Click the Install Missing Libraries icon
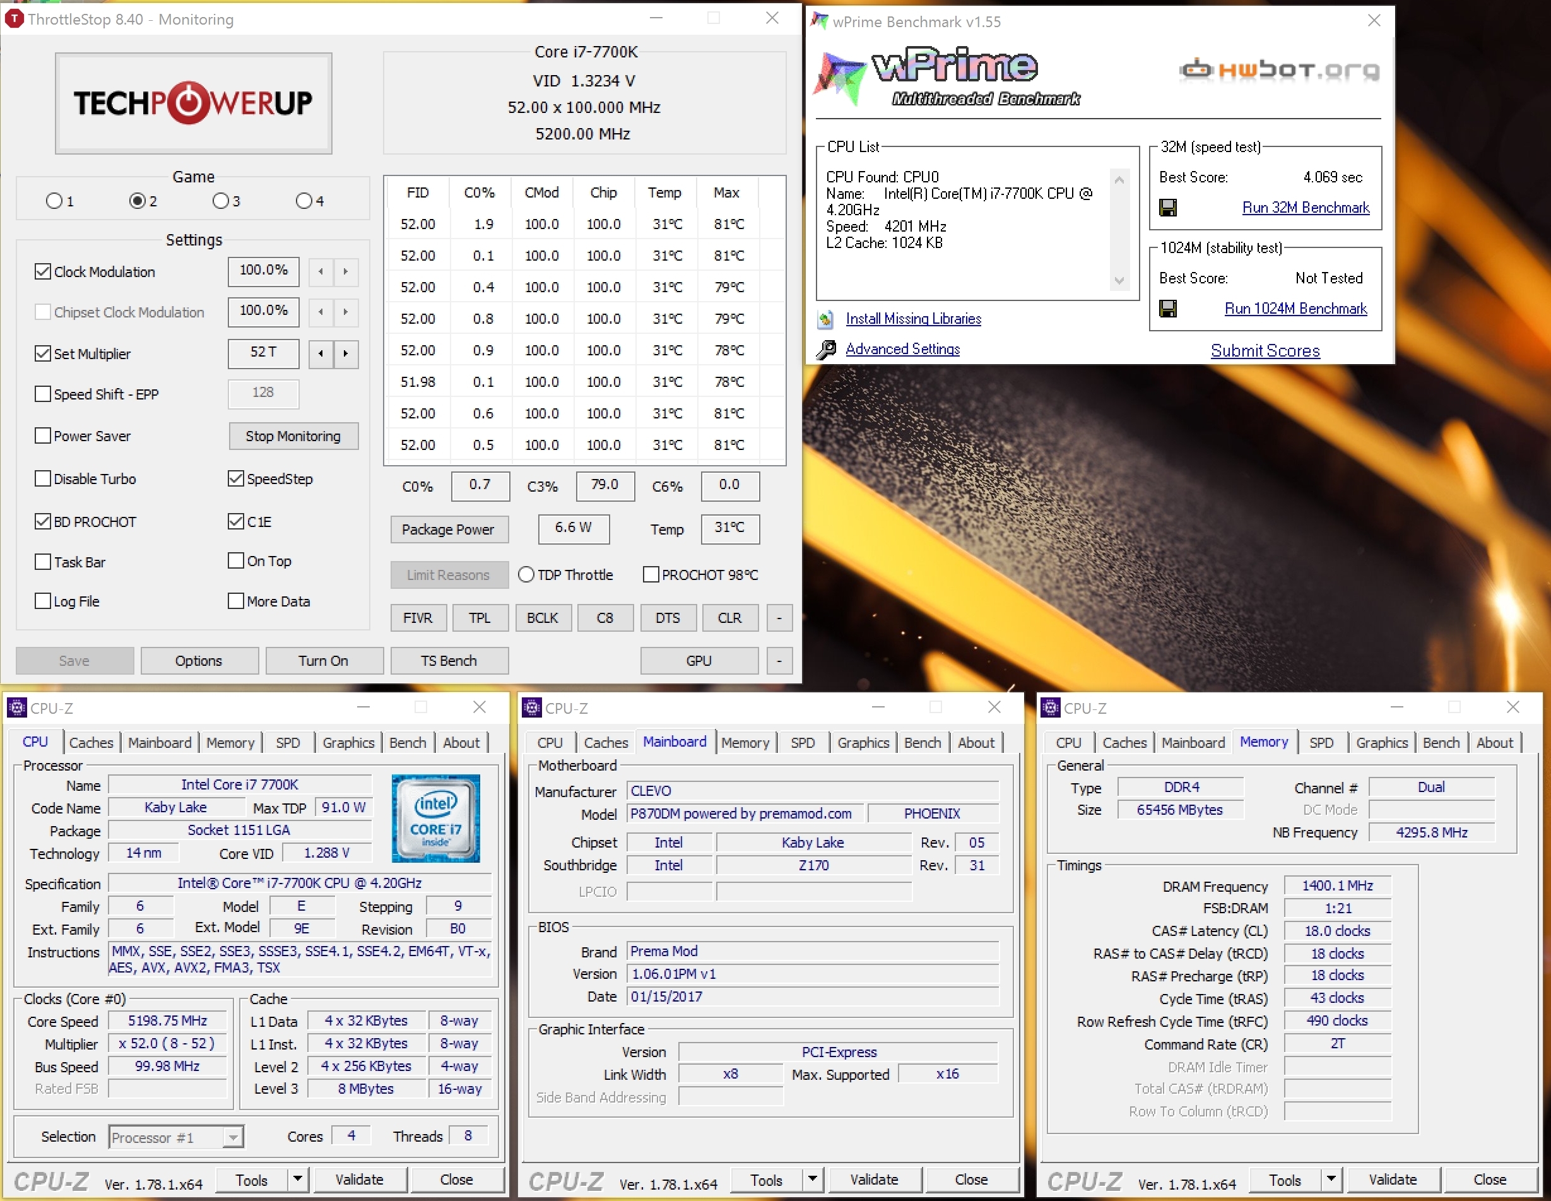This screenshot has width=1551, height=1201. click(825, 319)
